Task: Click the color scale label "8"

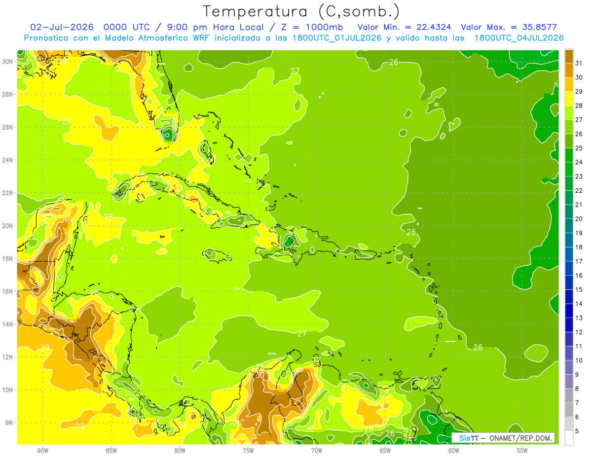Action: (x=577, y=388)
